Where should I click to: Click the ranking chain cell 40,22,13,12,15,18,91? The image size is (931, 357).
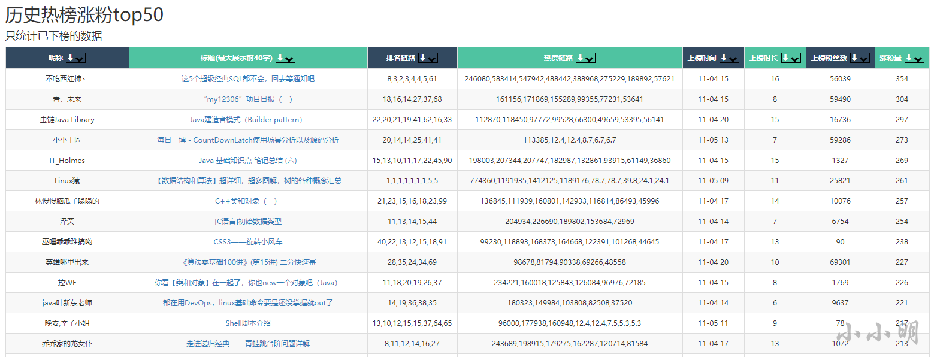[412, 242]
